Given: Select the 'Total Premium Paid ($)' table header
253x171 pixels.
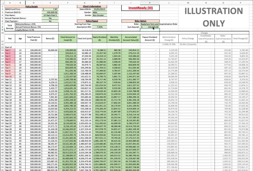Looking at the screenshot, I should pyautogui.click(x=34, y=38).
